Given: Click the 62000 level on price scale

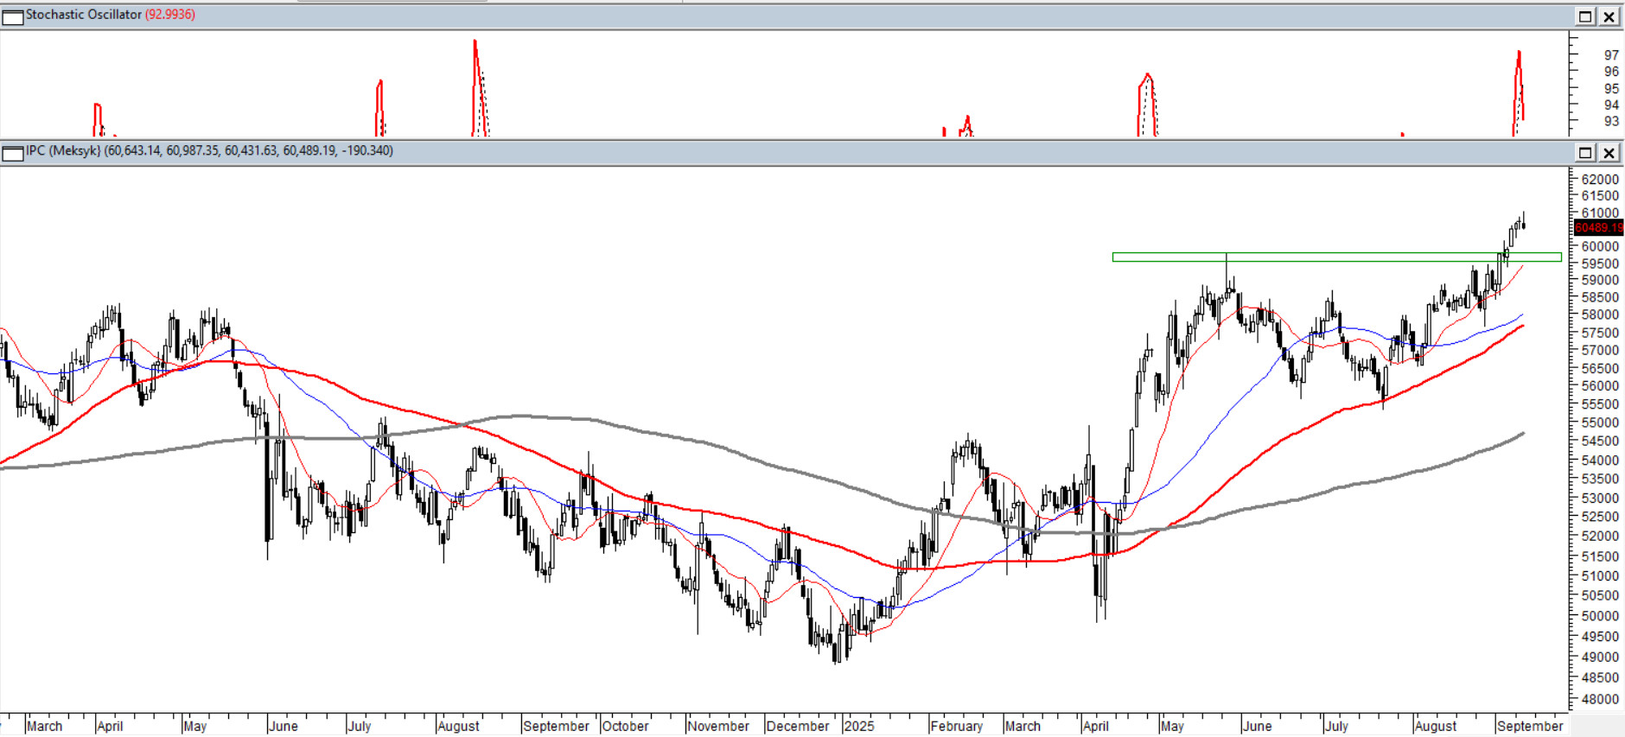Looking at the screenshot, I should [x=1599, y=180].
